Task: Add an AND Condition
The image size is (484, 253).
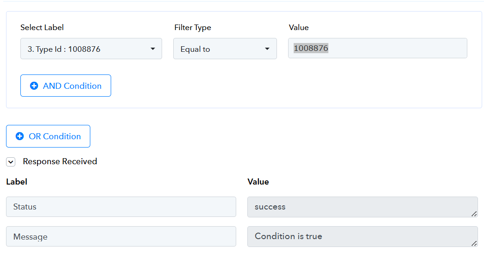Action: click(x=66, y=86)
